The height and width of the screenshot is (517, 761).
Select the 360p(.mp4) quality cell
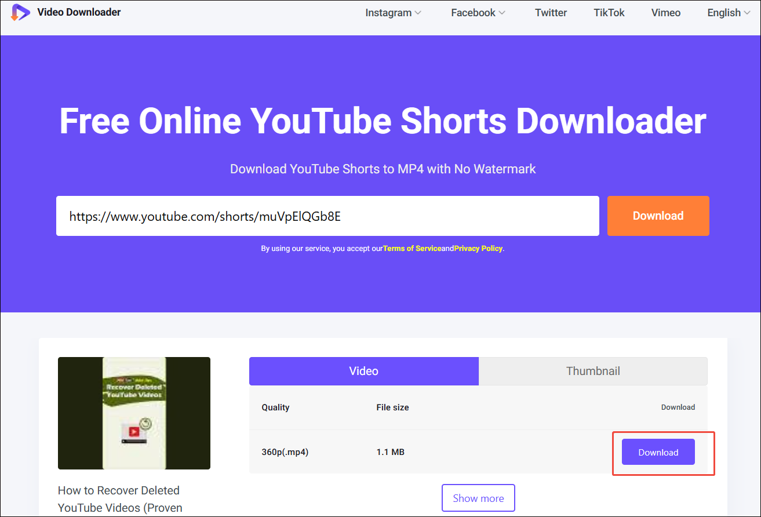pos(285,452)
